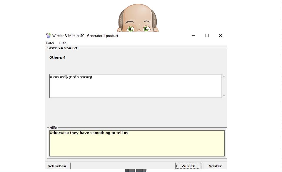This screenshot has width=282, height=172.
Task: Click the cartoon character's left green eye
Action: click(x=131, y=29)
